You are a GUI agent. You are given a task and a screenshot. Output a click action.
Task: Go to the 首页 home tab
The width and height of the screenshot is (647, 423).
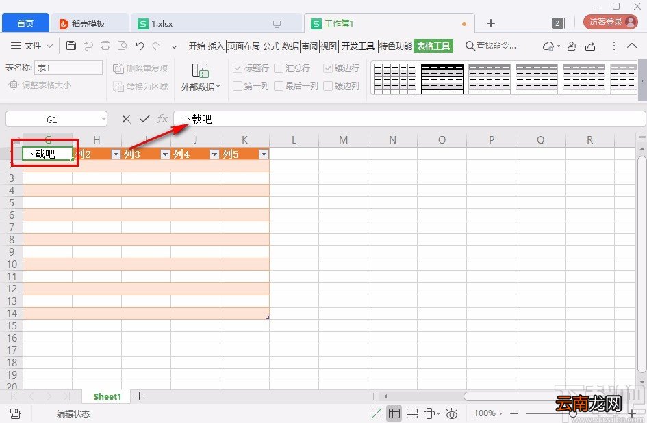point(25,23)
